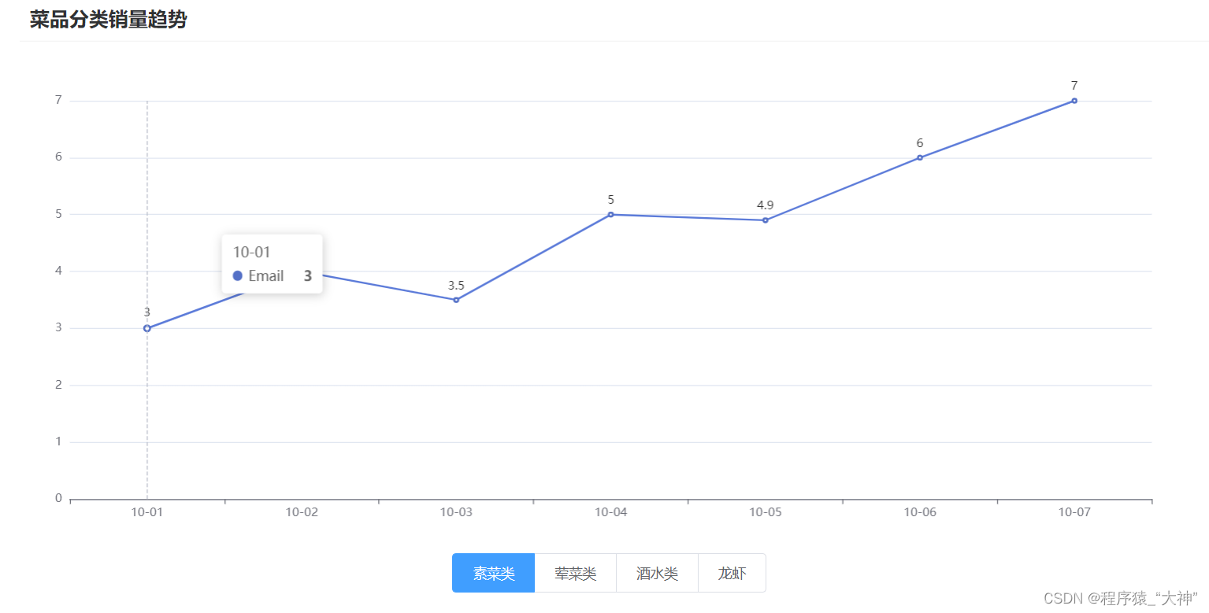Click the highest data point marker at 10-07
The image size is (1209, 613).
(x=1074, y=101)
